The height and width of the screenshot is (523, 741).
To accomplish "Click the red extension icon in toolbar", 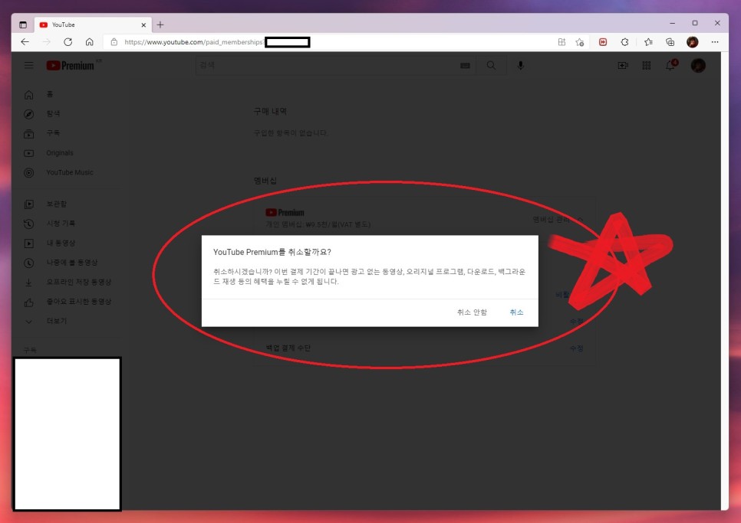I will [603, 42].
